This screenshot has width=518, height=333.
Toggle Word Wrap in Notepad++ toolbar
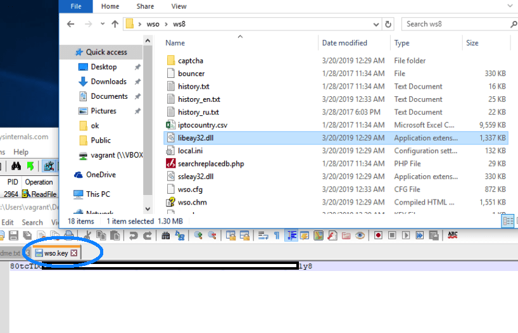point(263,236)
